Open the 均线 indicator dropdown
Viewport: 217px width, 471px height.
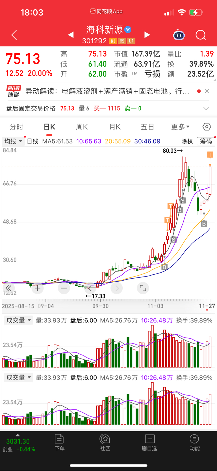13,141
